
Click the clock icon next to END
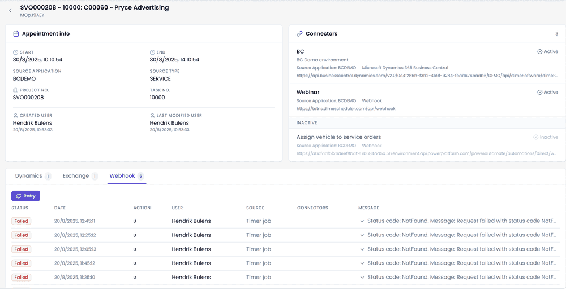coord(152,52)
